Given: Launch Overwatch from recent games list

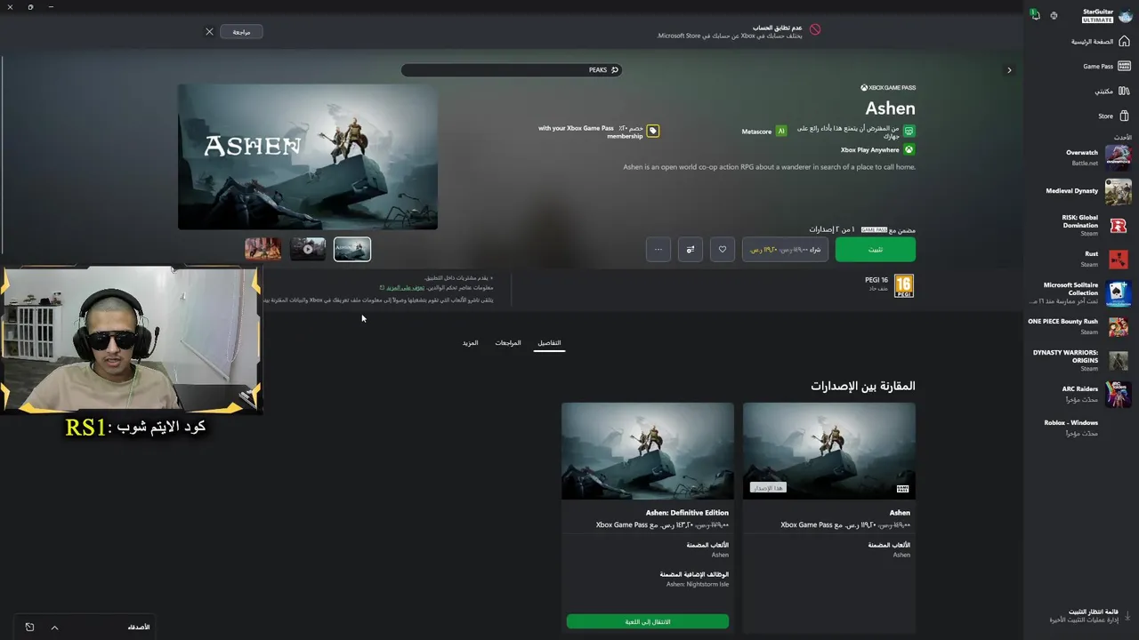Looking at the screenshot, I should (1098, 157).
